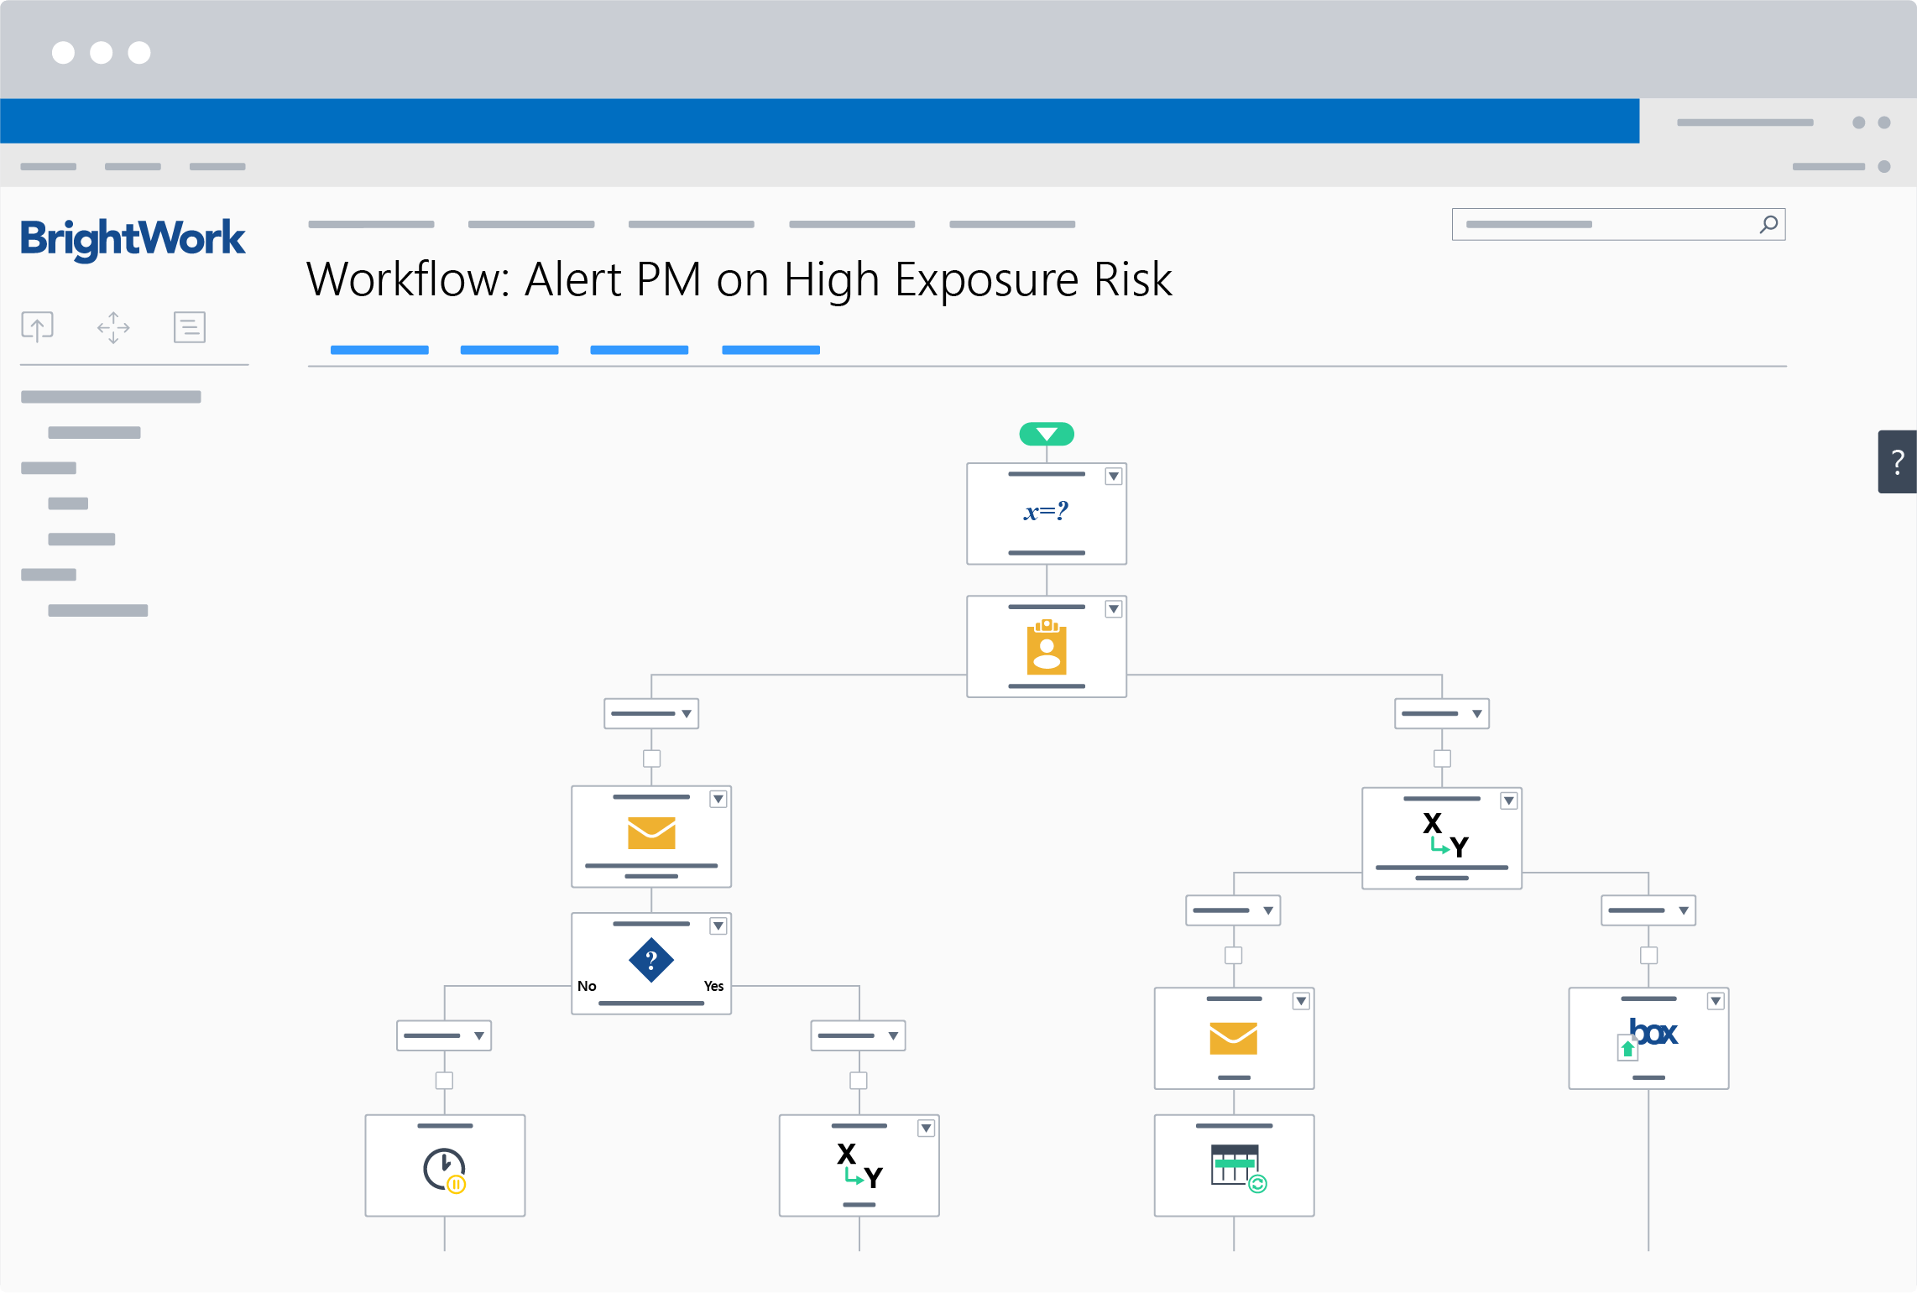The width and height of the screenshot is (1917, 1293).
Task: Click the move arrows icon in sidebar
Action: click(x=113, y=327)
